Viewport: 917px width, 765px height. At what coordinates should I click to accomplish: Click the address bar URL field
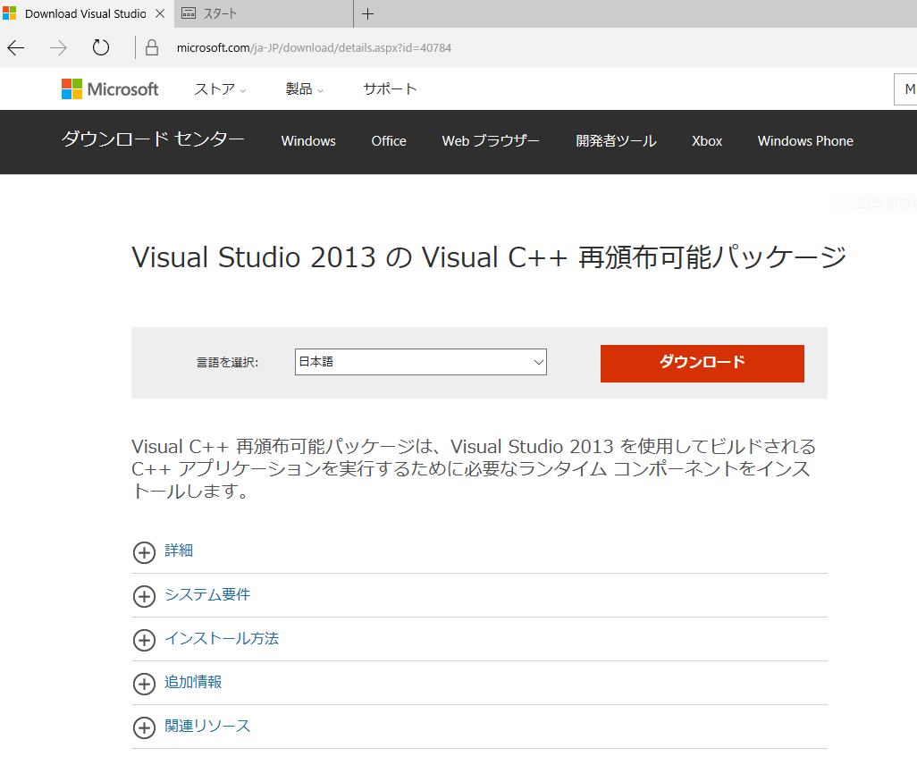(314, 48)
